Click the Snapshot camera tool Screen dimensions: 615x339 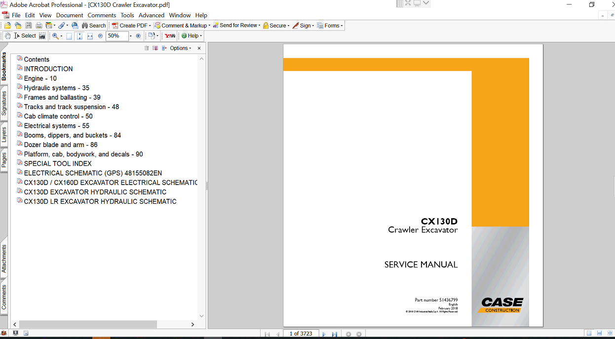42,36
